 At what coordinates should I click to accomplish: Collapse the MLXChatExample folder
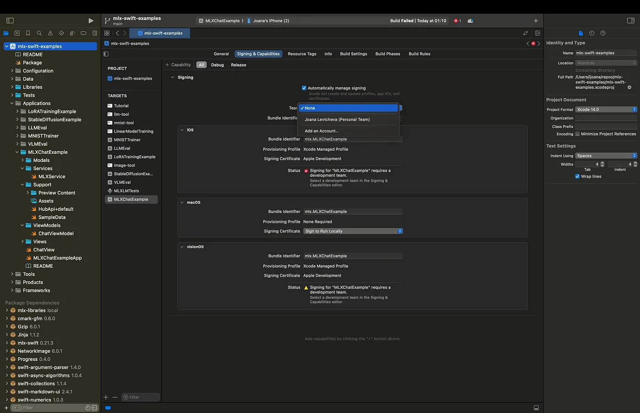17,152
